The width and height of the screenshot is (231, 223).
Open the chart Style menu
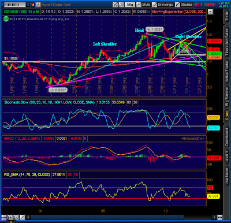(143, 5)
